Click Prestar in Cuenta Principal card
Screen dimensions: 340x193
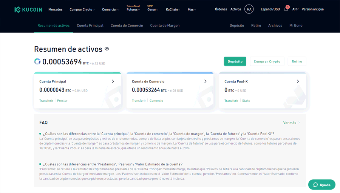point(62,101)
